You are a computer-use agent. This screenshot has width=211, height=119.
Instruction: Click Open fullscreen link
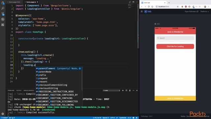coord(191,12)
